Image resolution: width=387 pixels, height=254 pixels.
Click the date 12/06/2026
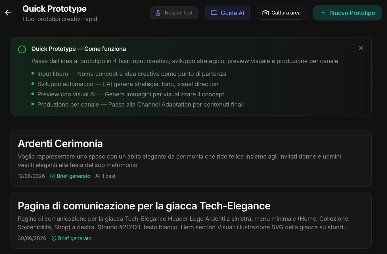coord(31,176)
